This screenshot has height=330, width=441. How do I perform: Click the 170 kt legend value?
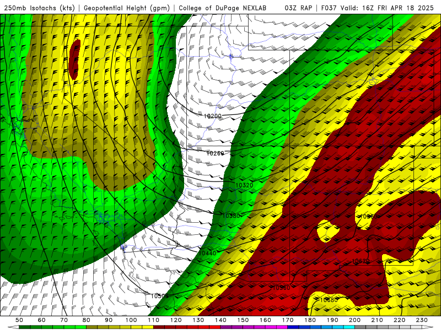pyautogui.click(x=288, y=320)
